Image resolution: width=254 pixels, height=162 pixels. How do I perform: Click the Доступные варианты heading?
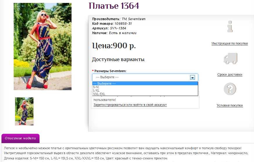point(118,60)
